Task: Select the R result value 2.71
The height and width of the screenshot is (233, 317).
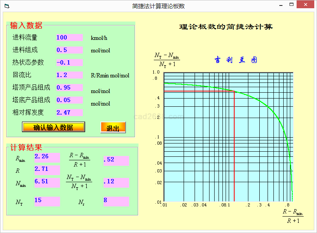Action: (x=47, y=170)
